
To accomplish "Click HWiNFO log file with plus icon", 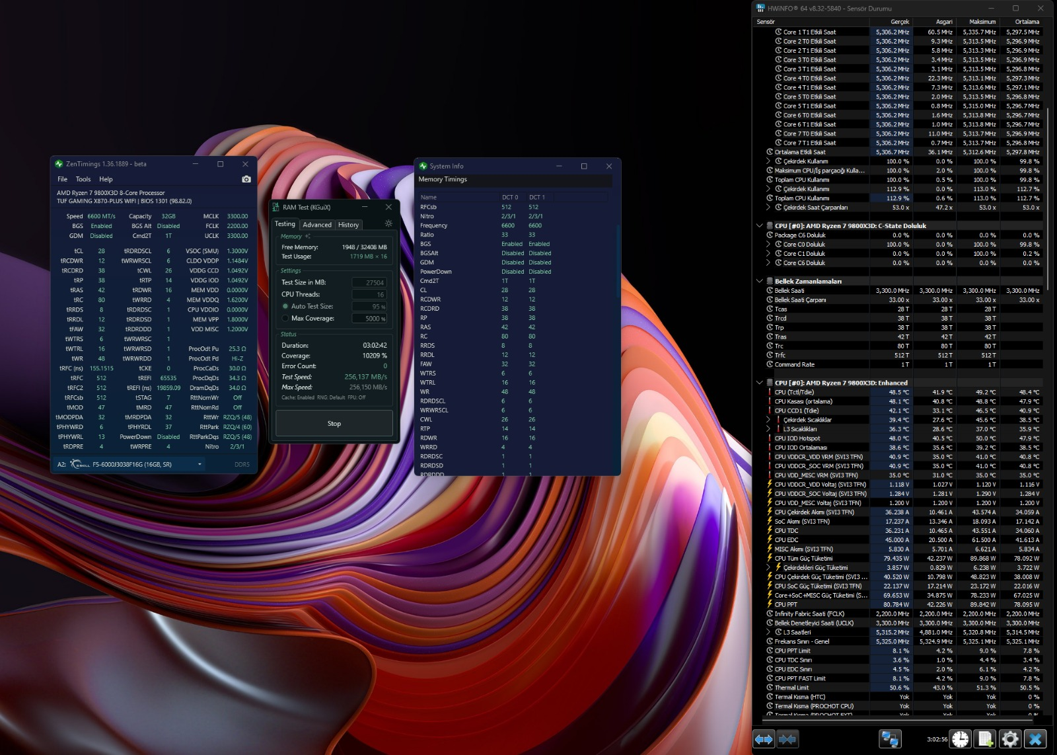I will pos(985,739).
